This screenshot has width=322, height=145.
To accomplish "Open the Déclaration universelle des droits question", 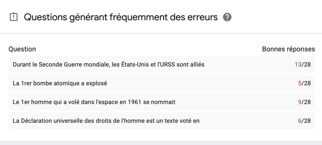I will [x=162, y=121].
